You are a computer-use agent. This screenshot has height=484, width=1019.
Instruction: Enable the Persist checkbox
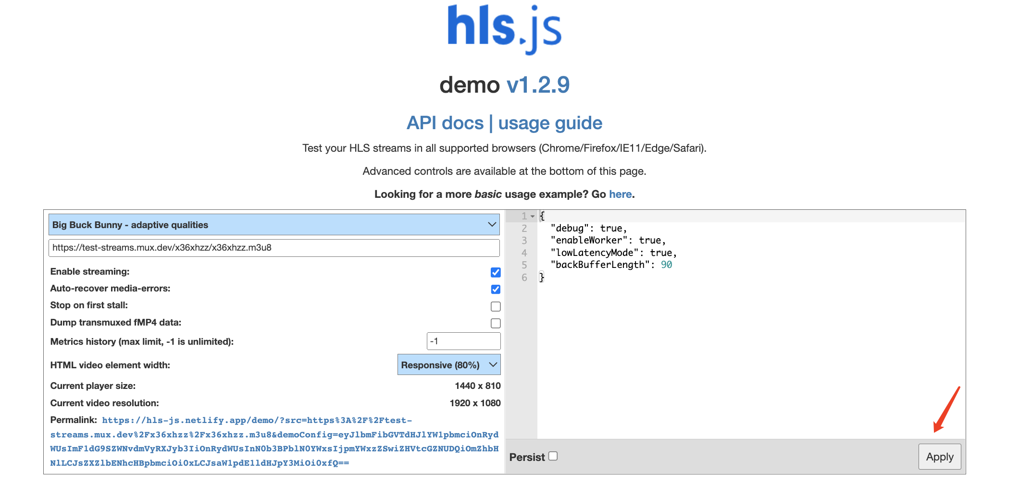click(553, 456)
